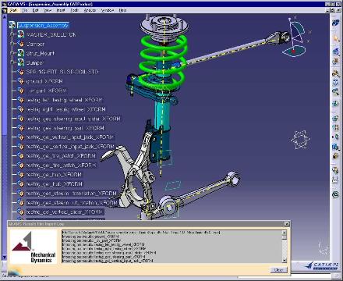Click the product assembly icon atop right toolbar
Image resolution: width=343 pixels, height=281 pixels.
335,23
